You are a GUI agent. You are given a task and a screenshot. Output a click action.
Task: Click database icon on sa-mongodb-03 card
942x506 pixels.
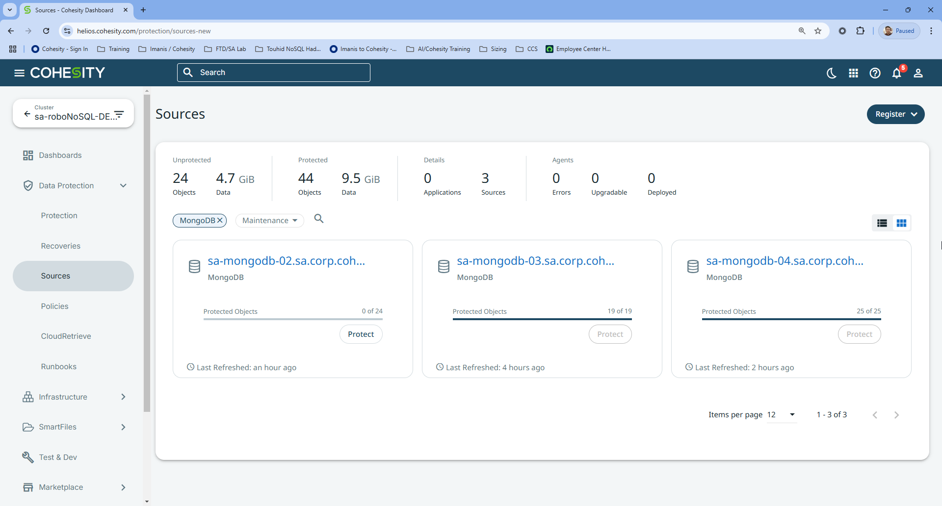pos(444,267)
